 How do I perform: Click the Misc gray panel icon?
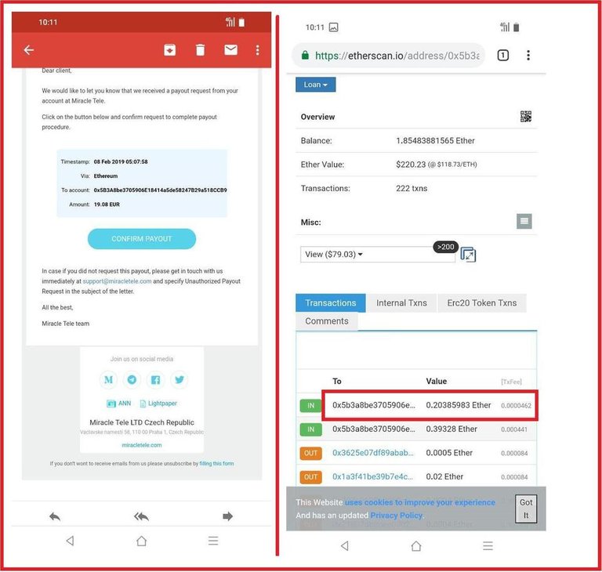[524, 221]
